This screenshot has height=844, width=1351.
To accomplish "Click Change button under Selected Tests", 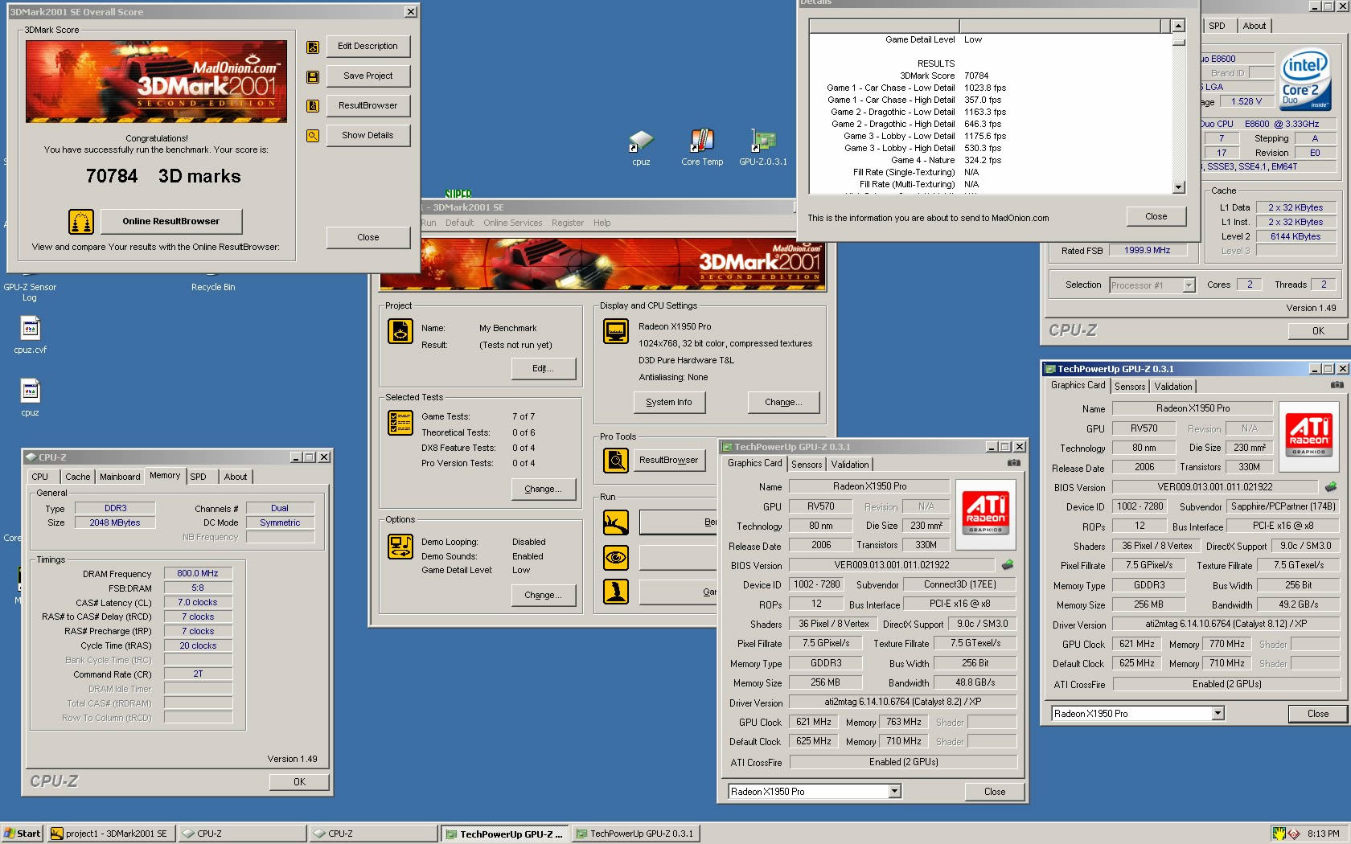I will [x=544, y=490].
